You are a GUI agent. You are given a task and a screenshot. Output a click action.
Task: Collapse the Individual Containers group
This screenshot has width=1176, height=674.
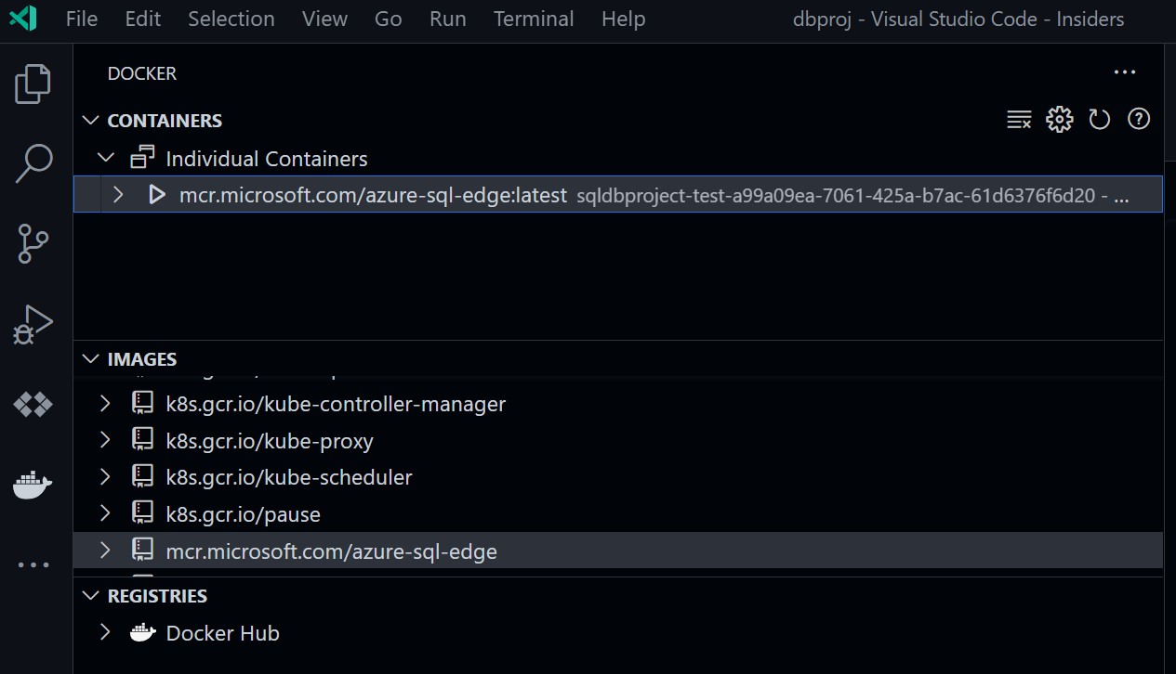click(x=105, y=158)
